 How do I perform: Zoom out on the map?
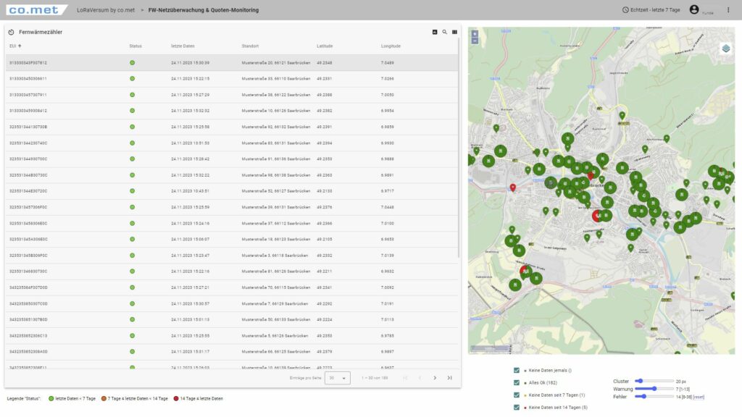pos(475,41)
